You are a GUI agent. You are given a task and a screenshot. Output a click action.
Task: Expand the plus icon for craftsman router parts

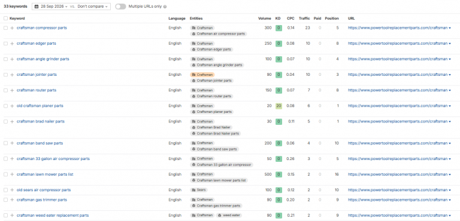(12, 90)
